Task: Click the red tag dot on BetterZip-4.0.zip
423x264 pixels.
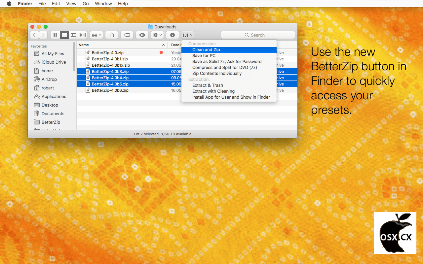Action: (x=161, y=52)
